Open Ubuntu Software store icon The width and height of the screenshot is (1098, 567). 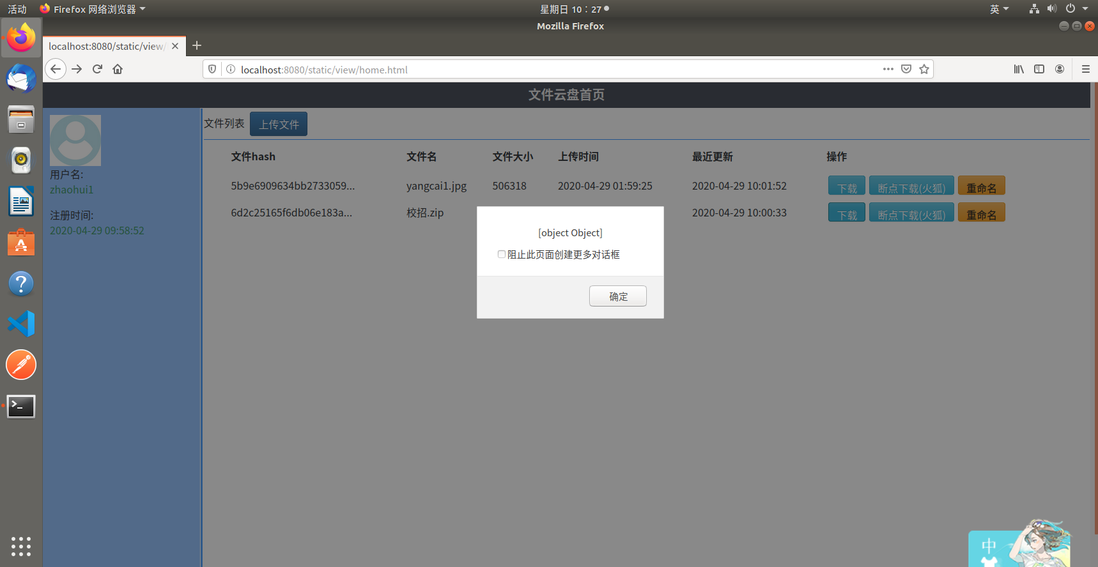coord(21,243)
